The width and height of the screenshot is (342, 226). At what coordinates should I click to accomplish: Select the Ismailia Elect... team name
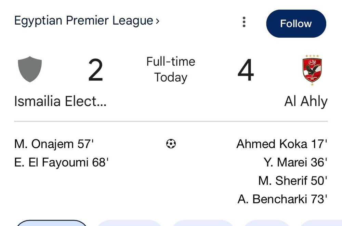[x=60, y=102]
